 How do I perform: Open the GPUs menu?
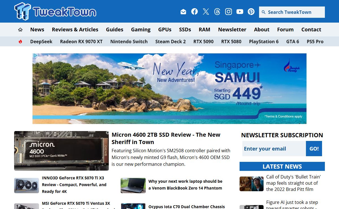coord(165,29)
